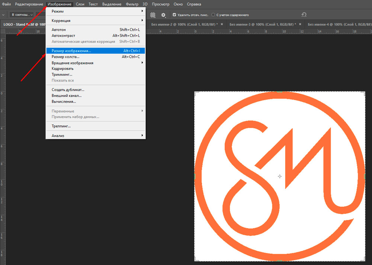Open the Фильтр menu
The width and height of the screenshot is (372, 265).
[x=132, y=4]
